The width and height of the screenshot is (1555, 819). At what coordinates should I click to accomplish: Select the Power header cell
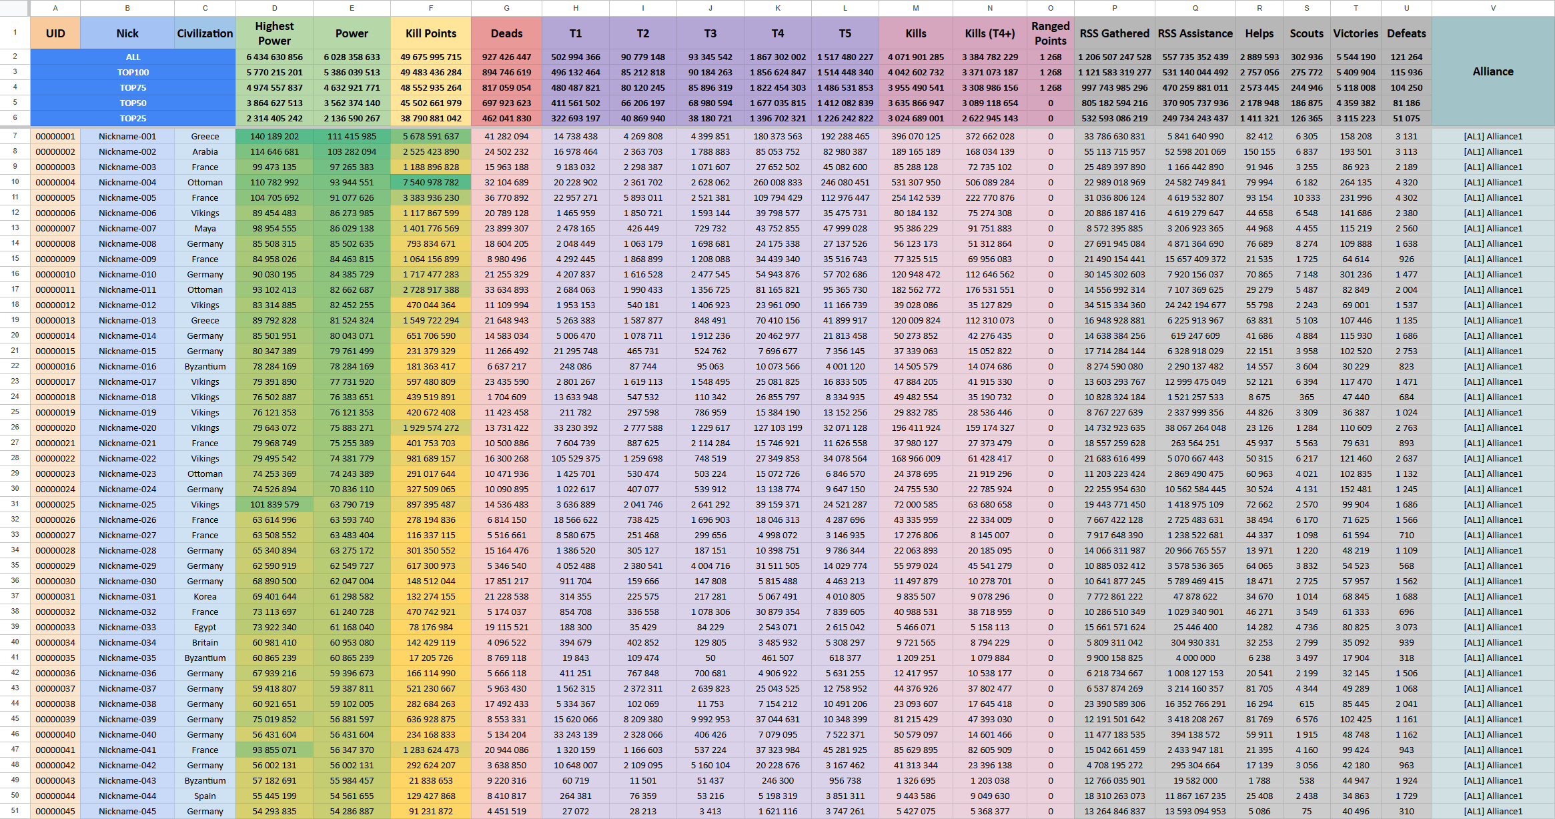352,33
